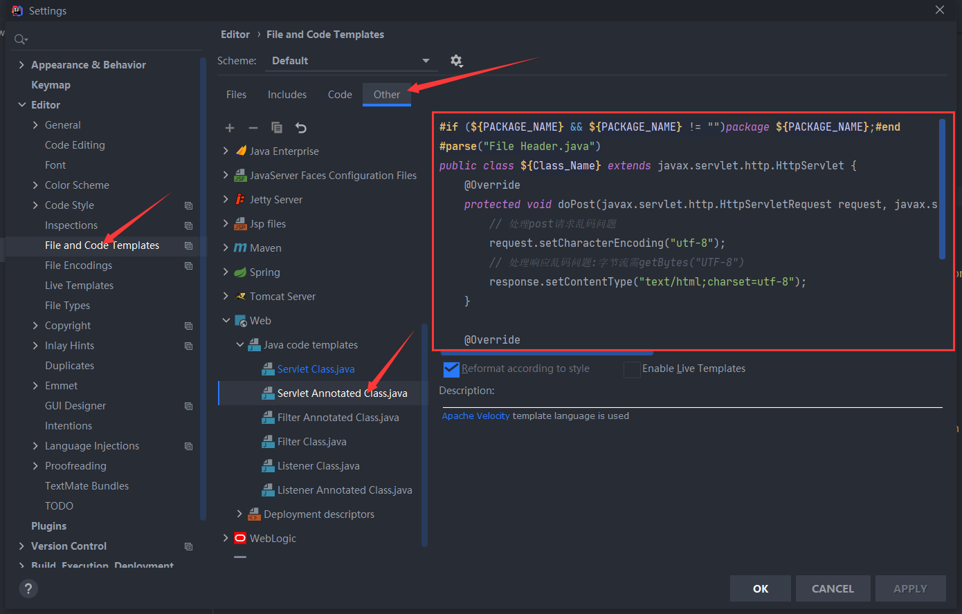The image size is (962, 614).
Task: Click the help question mark icon
Action: click(28, 588)
